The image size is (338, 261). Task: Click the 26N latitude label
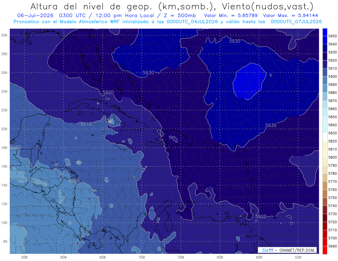tap(5, 73)
